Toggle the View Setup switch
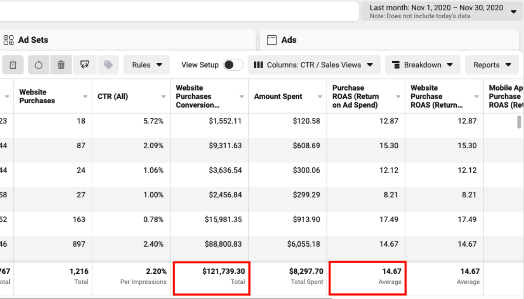 point(233,65)
